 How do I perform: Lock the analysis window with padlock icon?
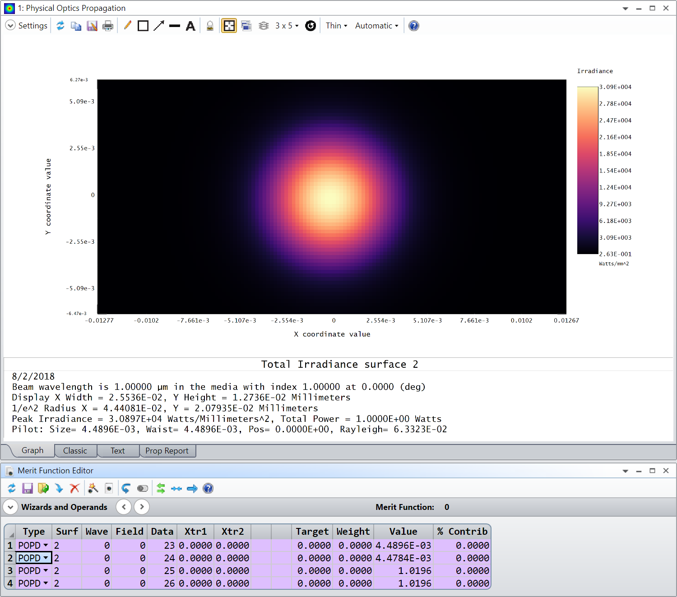[210, 26]
